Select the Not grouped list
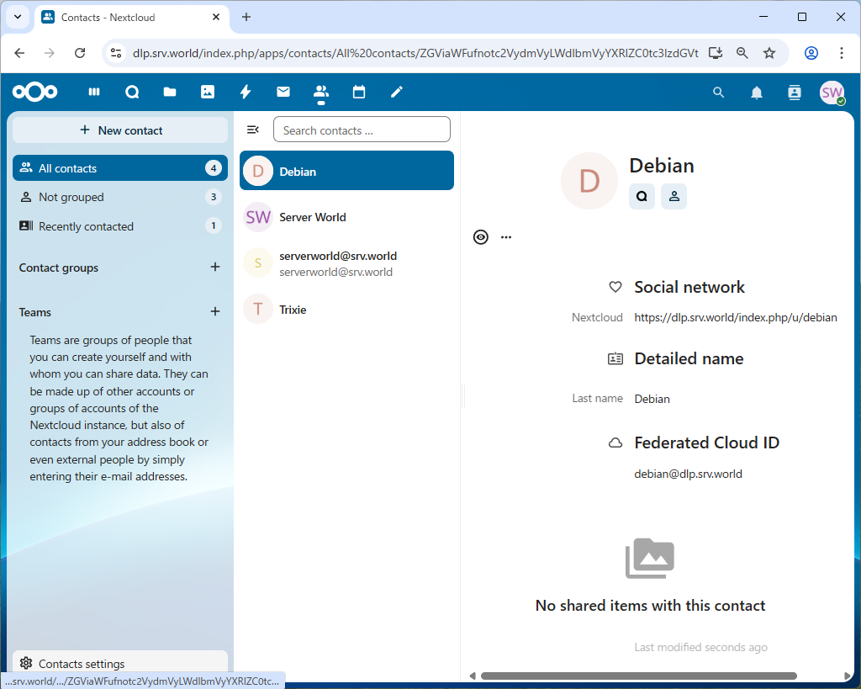 click(71, 197)
